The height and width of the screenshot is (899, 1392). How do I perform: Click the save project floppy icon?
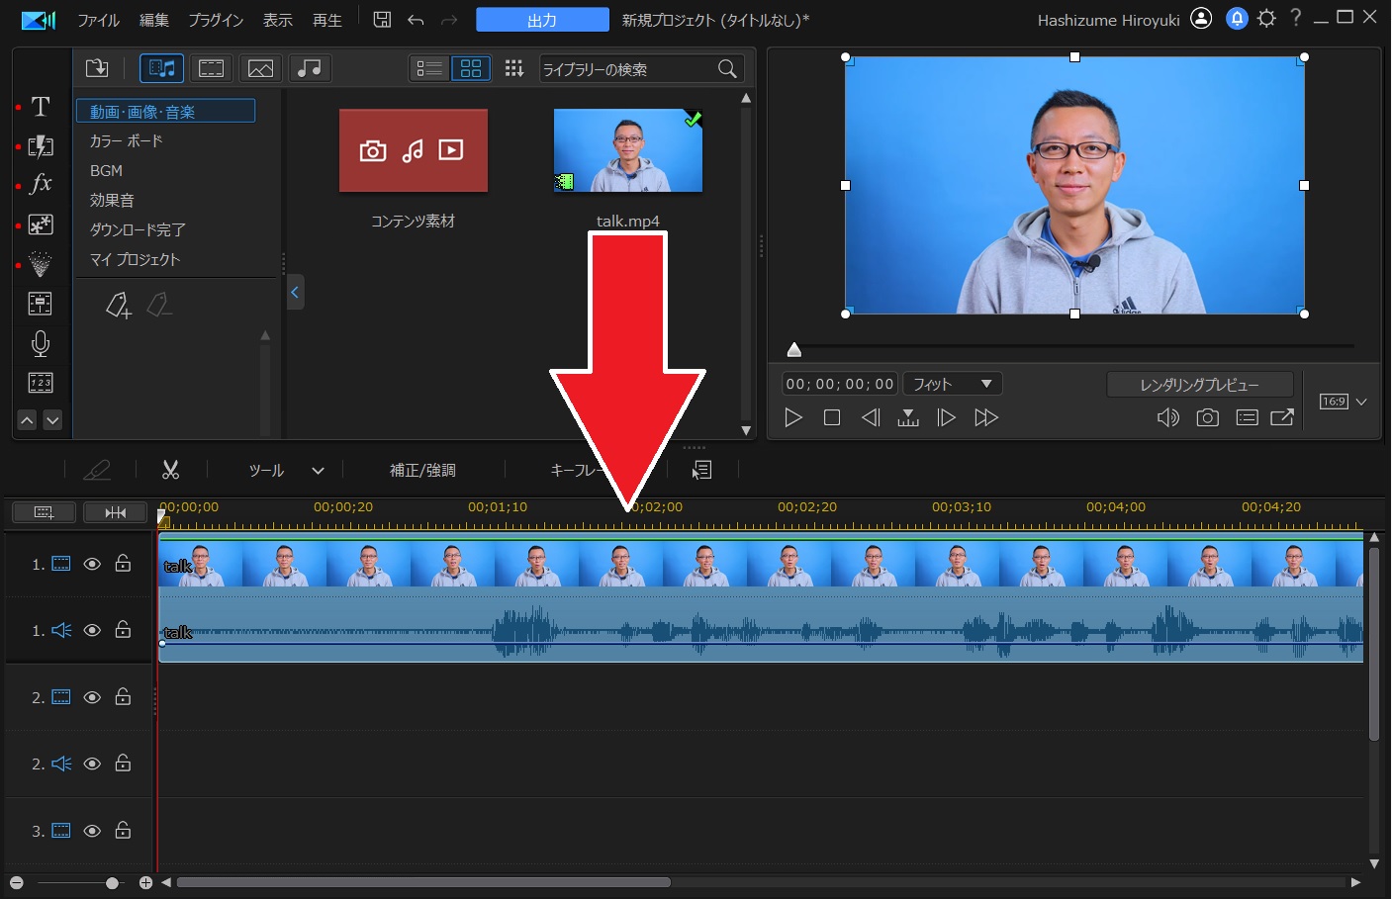click(x=382, y=20)
